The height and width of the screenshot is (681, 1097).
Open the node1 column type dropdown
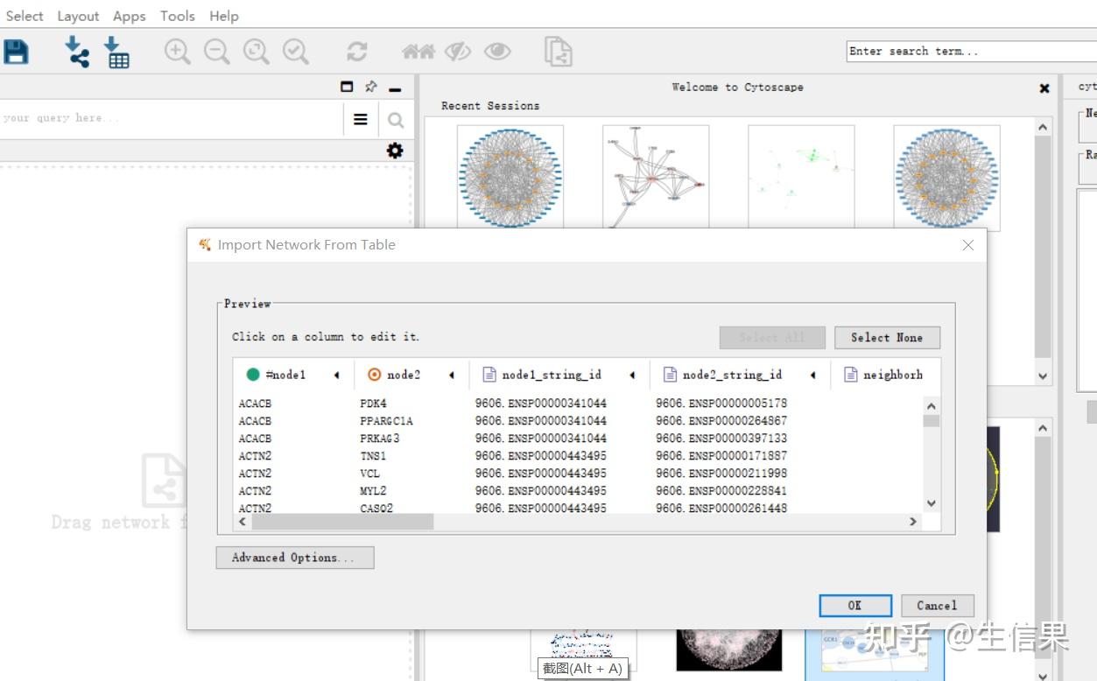pos(335,375)
